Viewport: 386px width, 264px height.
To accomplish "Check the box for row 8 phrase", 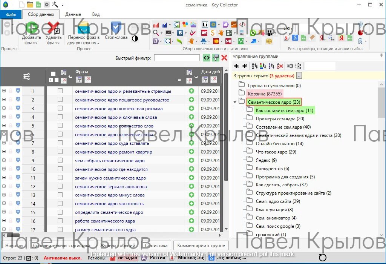I will click(60, 152).
